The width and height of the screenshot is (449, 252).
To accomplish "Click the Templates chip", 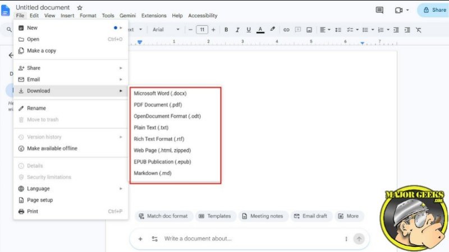I will coord(215,216).
